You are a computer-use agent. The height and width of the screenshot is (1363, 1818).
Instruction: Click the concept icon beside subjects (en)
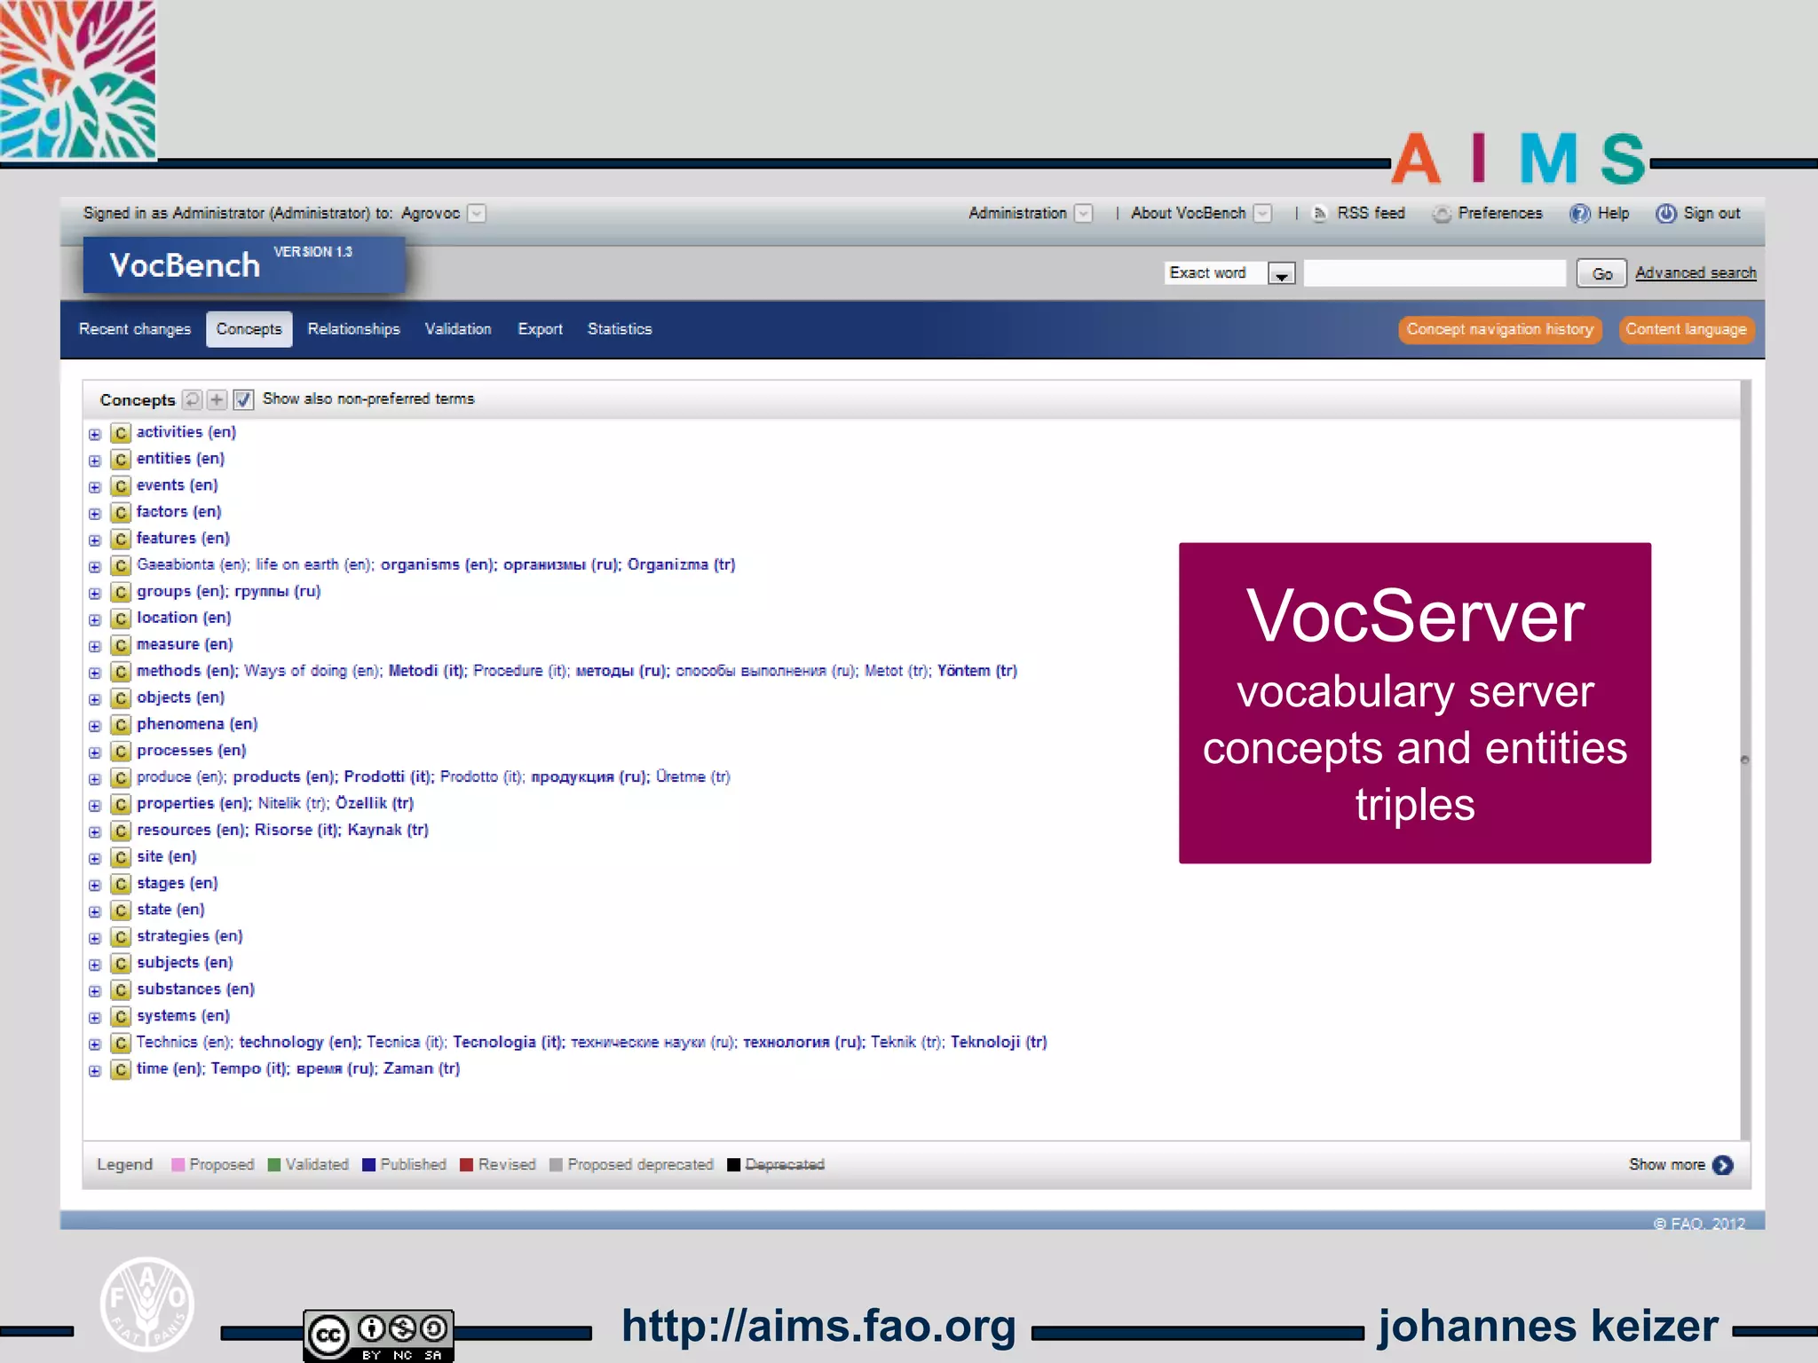point(121,964)
